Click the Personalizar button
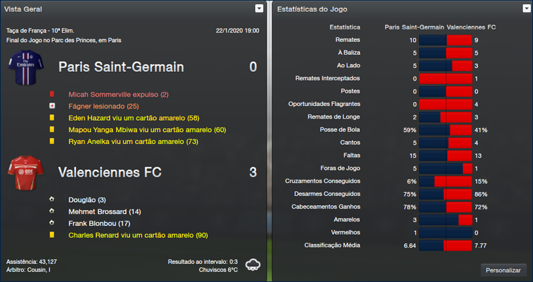The image size is (533, 282). coord(504,270)
